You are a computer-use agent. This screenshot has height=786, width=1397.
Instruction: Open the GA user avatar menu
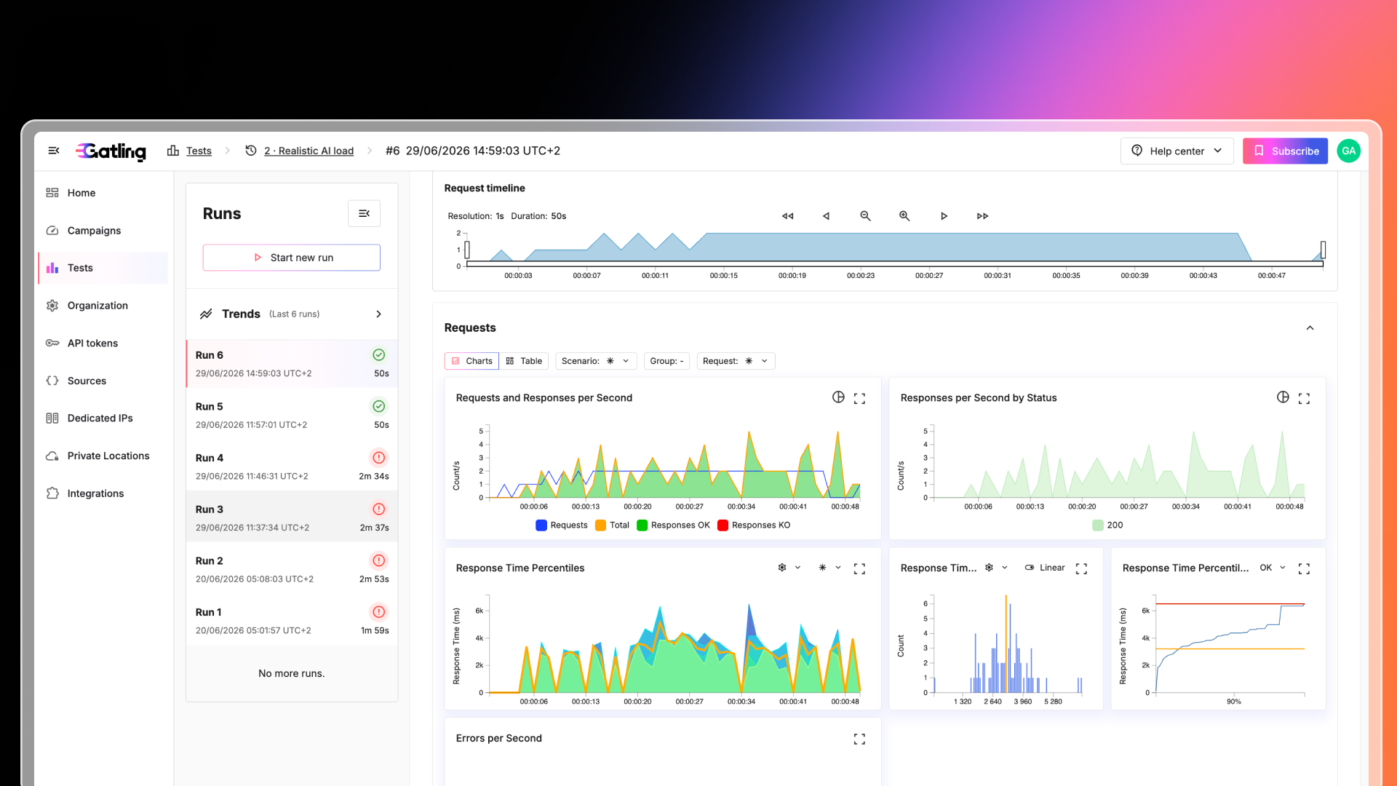(x=1348, y=151)
